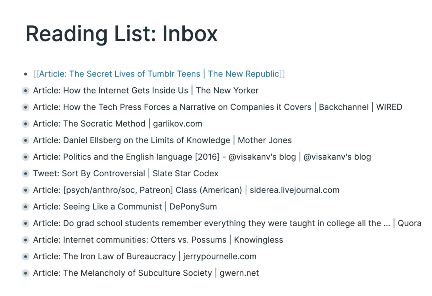Click bullet of the Tumblr Teens article
The image size is (432, 296).
[x=26, y=74]
